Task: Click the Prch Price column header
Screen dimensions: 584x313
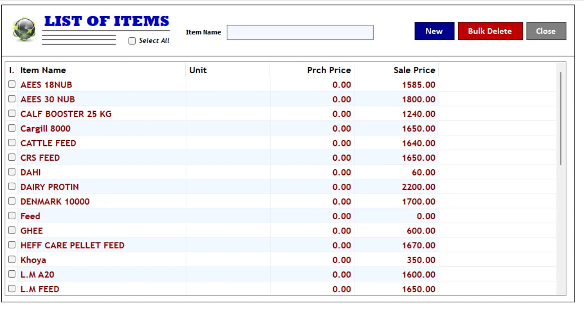Action: click(x=329, y=70)
